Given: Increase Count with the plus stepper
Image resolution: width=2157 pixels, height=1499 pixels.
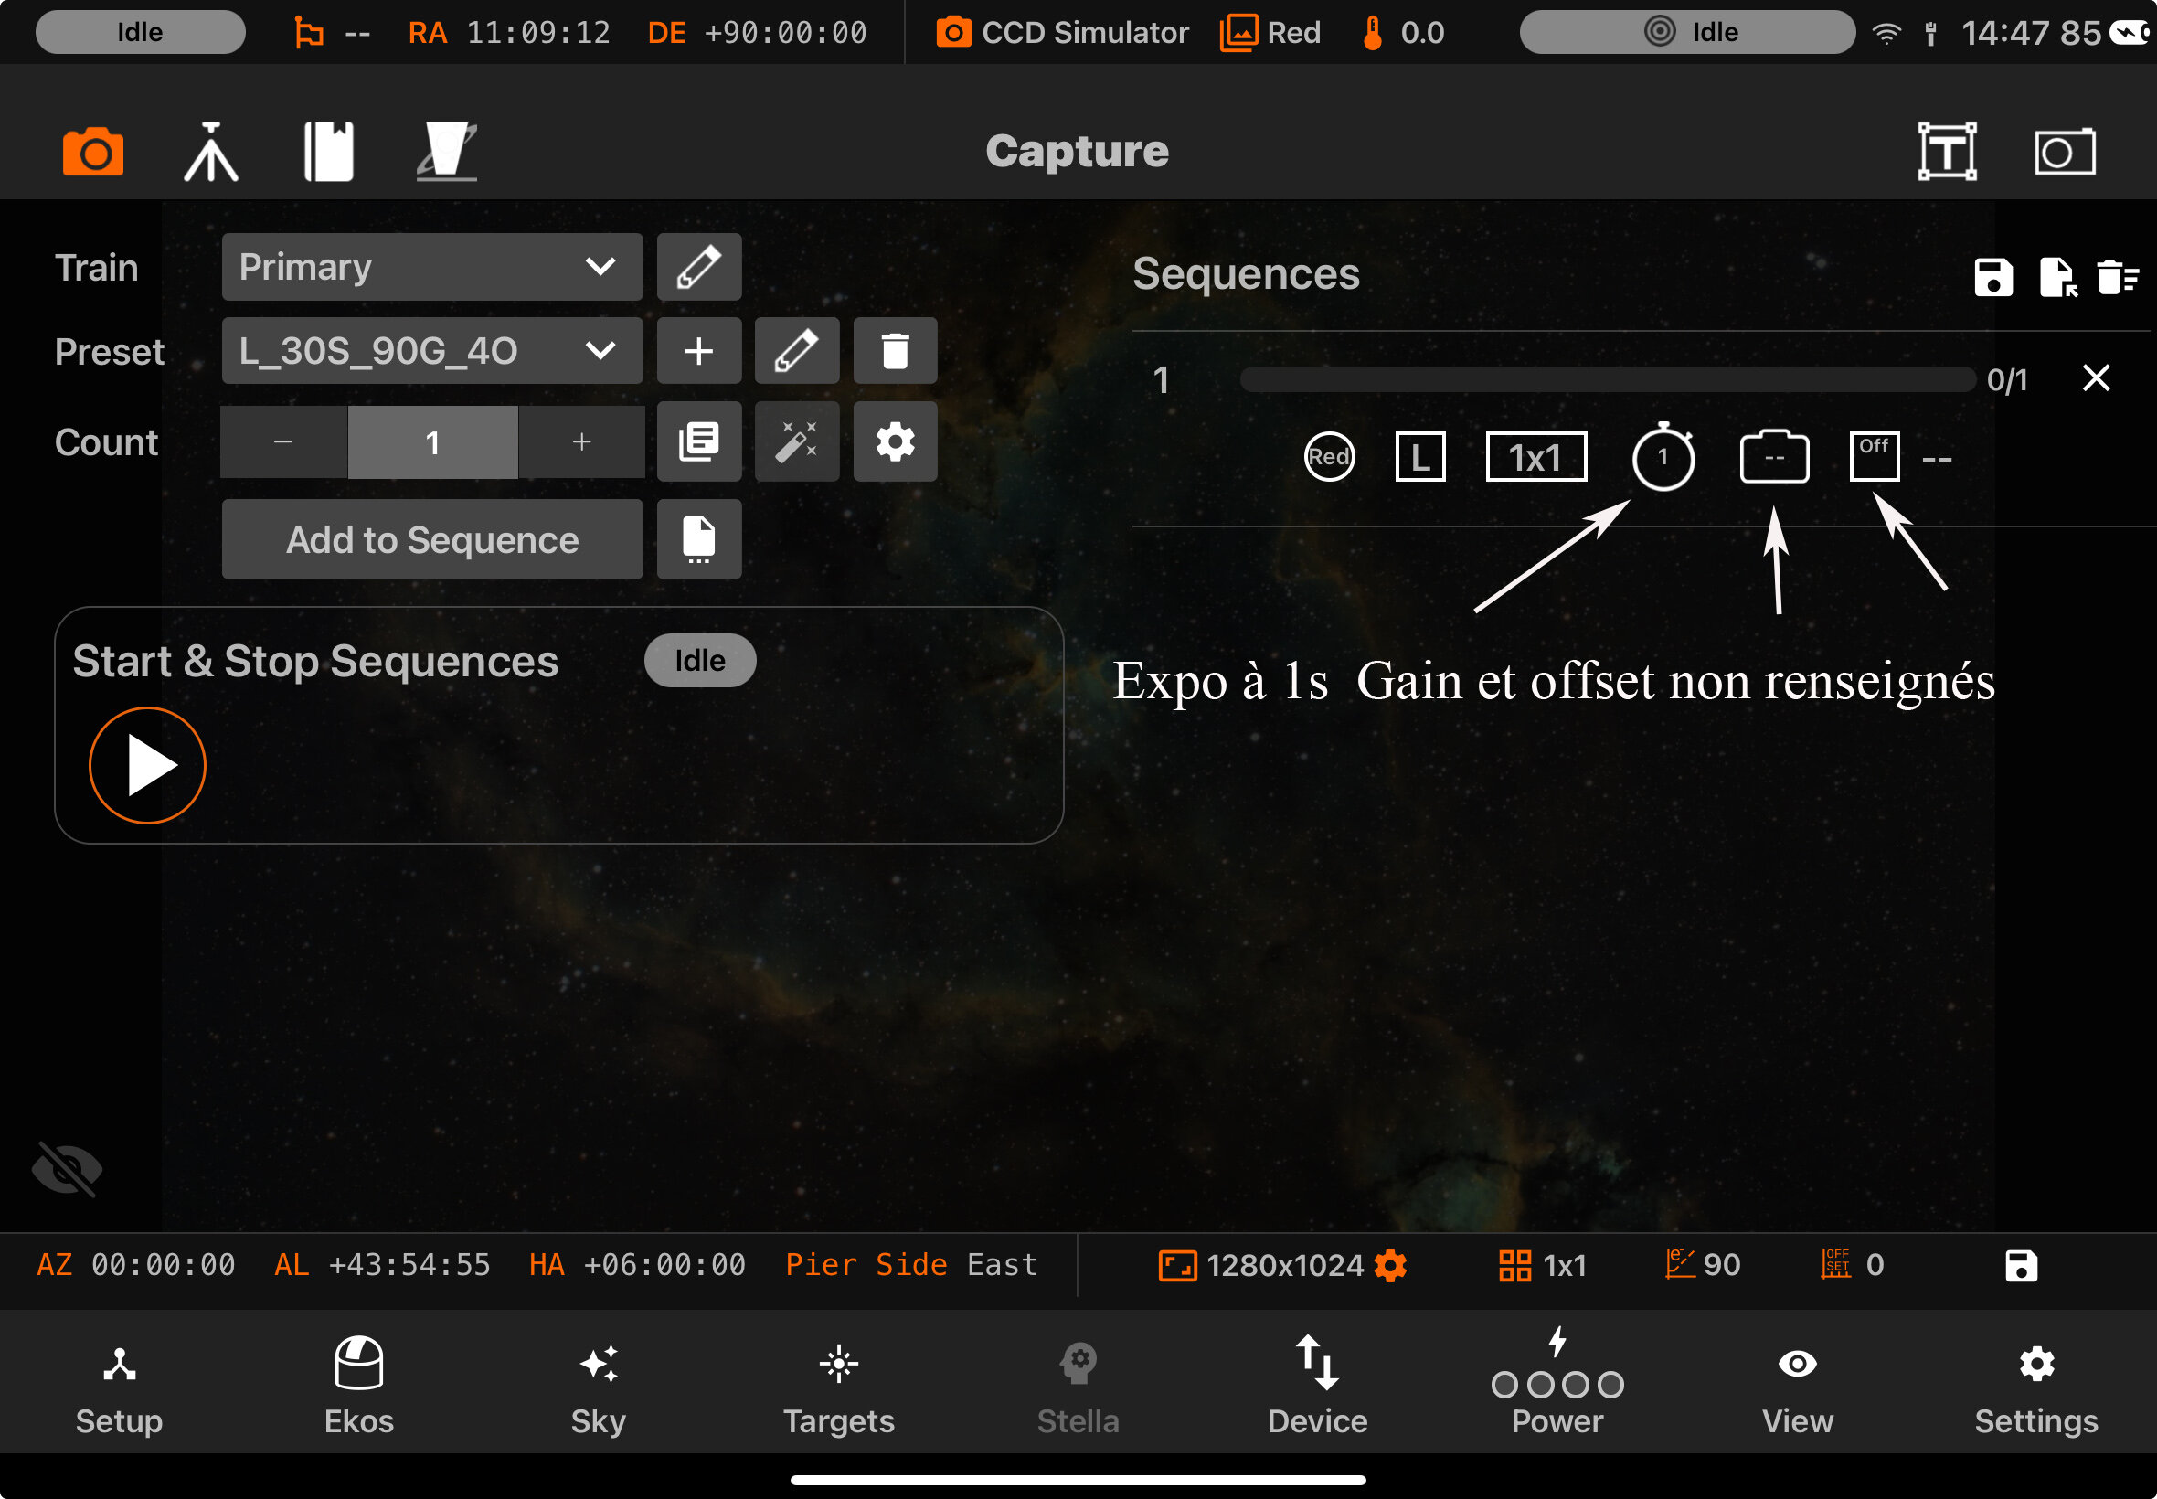Looking at the screenshot, I should tap(581, 441).
